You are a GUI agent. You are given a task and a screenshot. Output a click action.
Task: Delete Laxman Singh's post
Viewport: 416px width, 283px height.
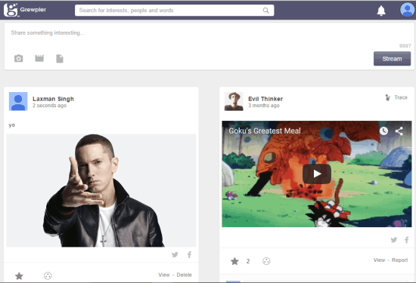tap(184, 275)
